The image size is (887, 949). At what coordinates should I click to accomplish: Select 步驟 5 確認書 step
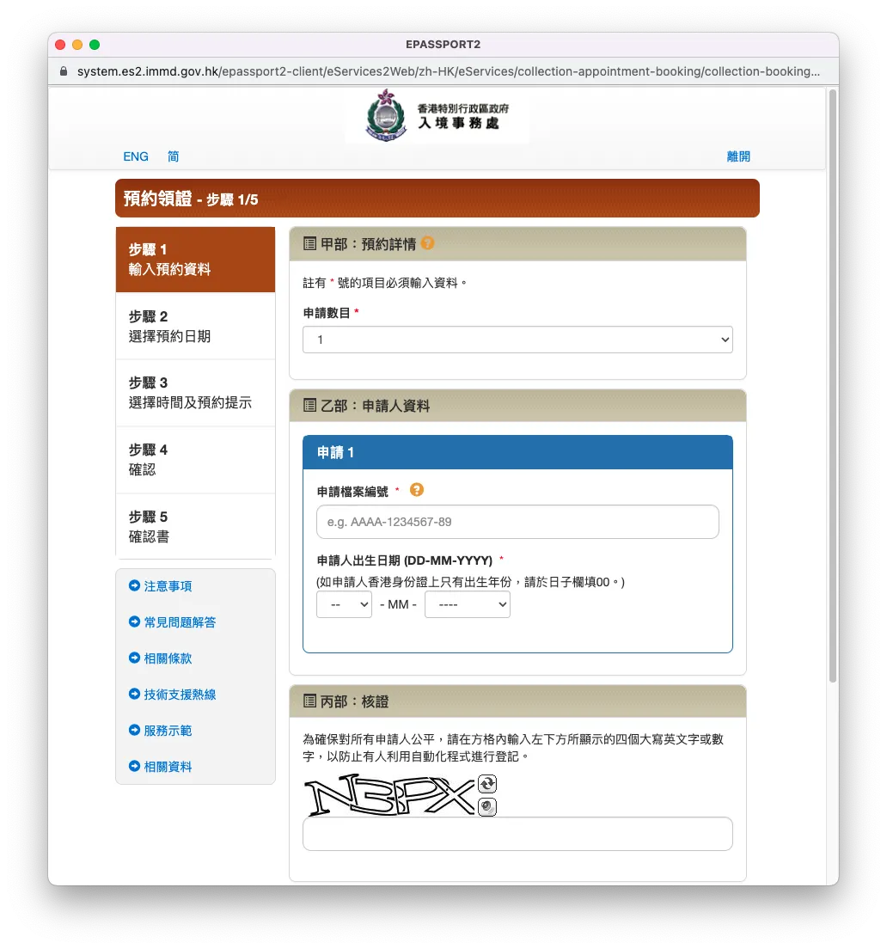(x=195, y=527)
